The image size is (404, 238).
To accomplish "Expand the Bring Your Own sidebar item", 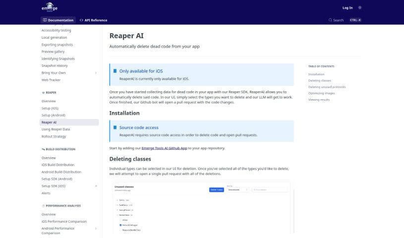I will click(x=96, y=73).
